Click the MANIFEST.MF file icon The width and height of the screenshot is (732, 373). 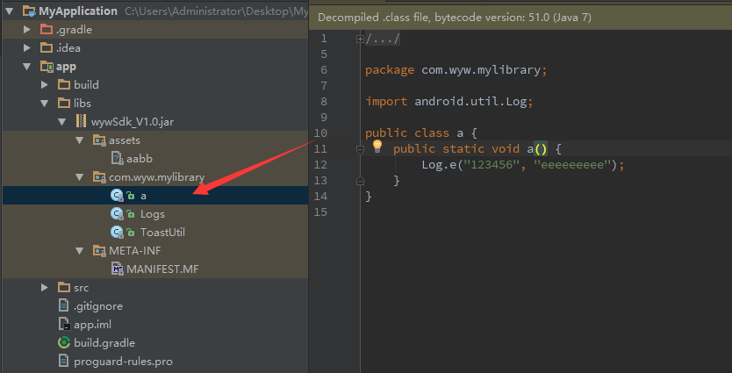[x=118, y=269]
